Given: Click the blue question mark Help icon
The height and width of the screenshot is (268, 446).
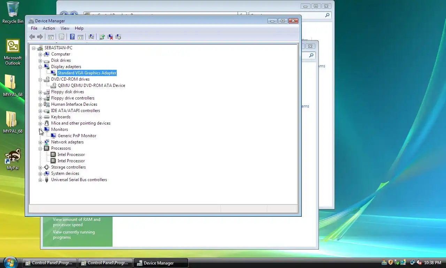Looking at the screenshot, I should 72,37.
